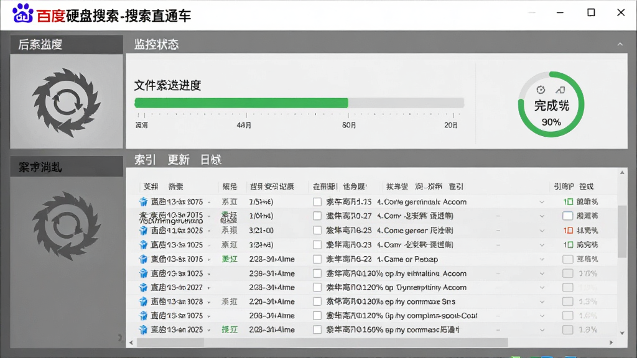
Task: Click green status label in Came or Recap row
Action: (230, 259)
